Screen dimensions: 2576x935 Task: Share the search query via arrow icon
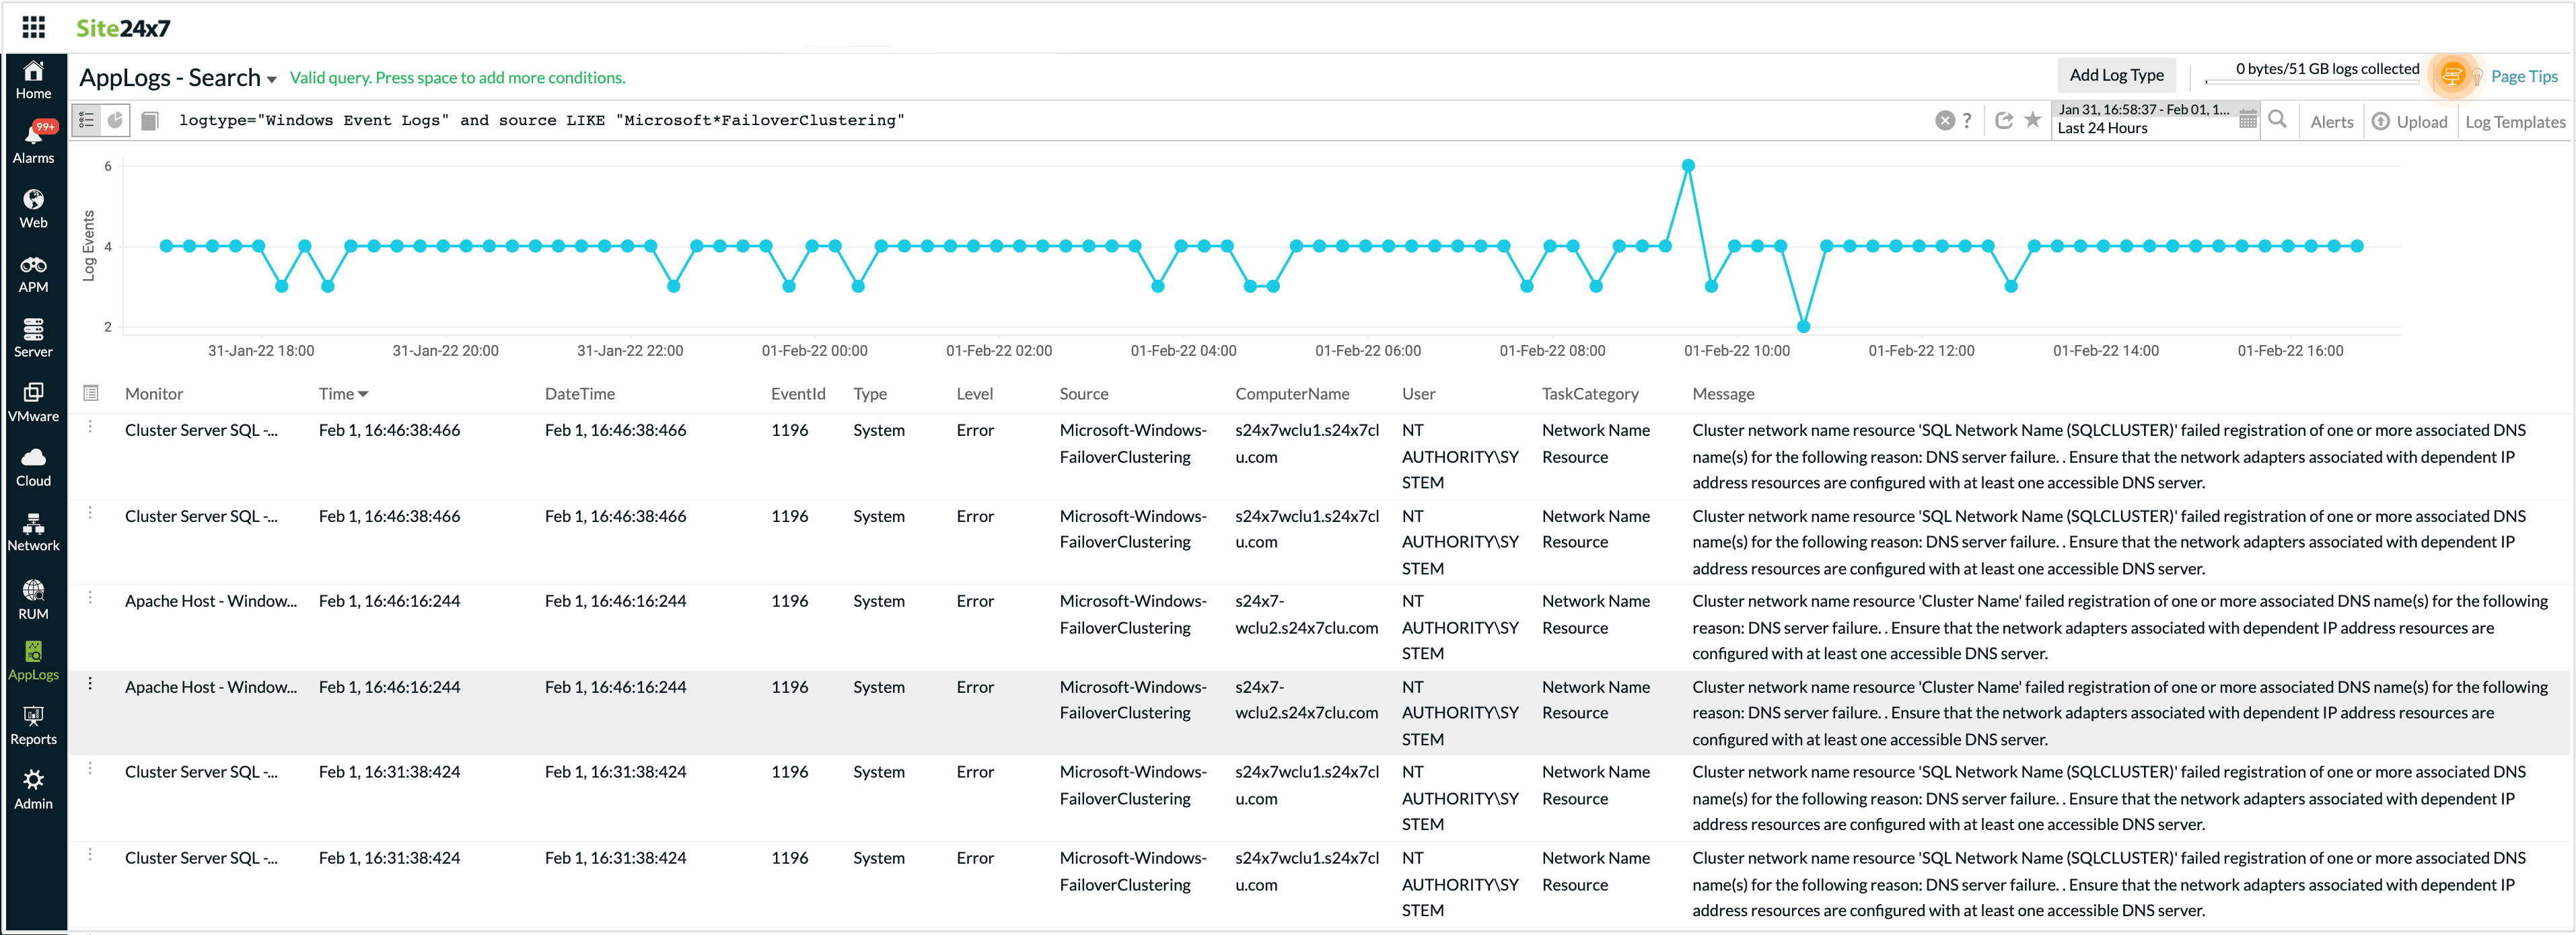pyautogui.click(x=2003, y=121)
